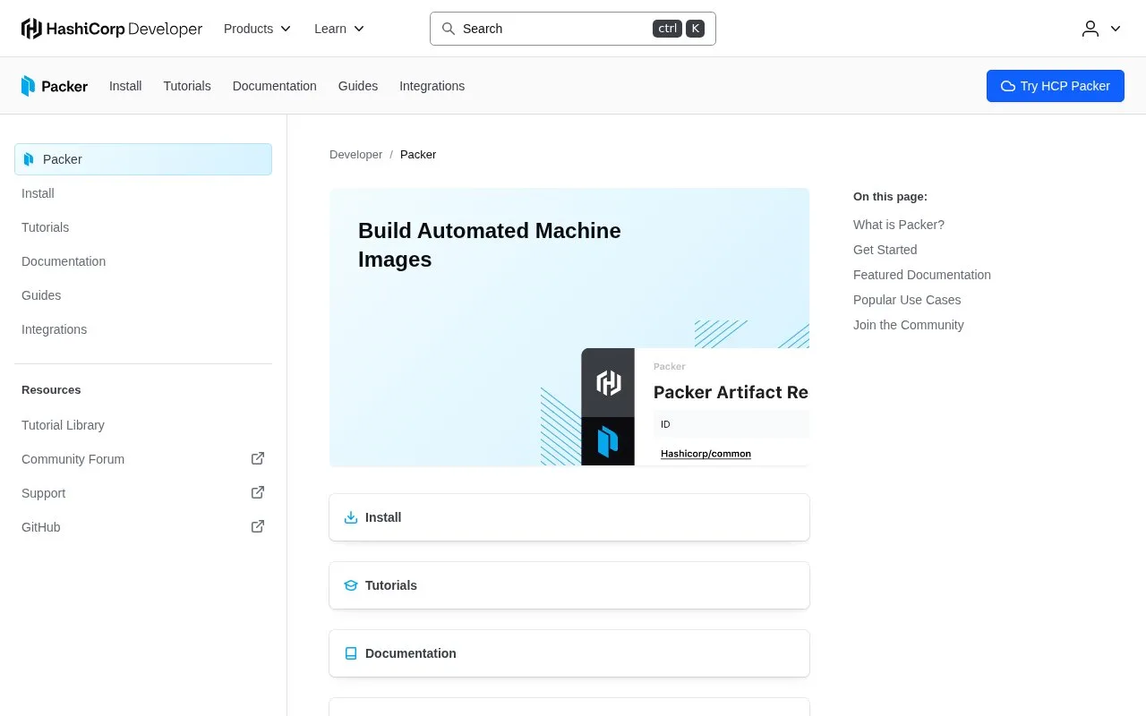Click the user account icon
1146x716 pixels.
[x=1090, y=29]
